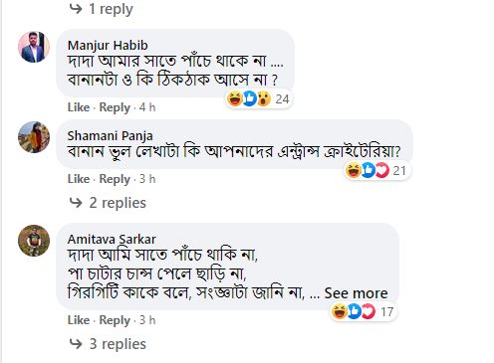Click laughing emoji on Amitava Sarkar's comment
Screen dimensions: 494x363
(x=340, y=311)
